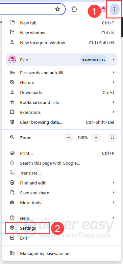Expand the History submenu arrow
The height and width of the screenshot is (264, 123).
[113, 82]
